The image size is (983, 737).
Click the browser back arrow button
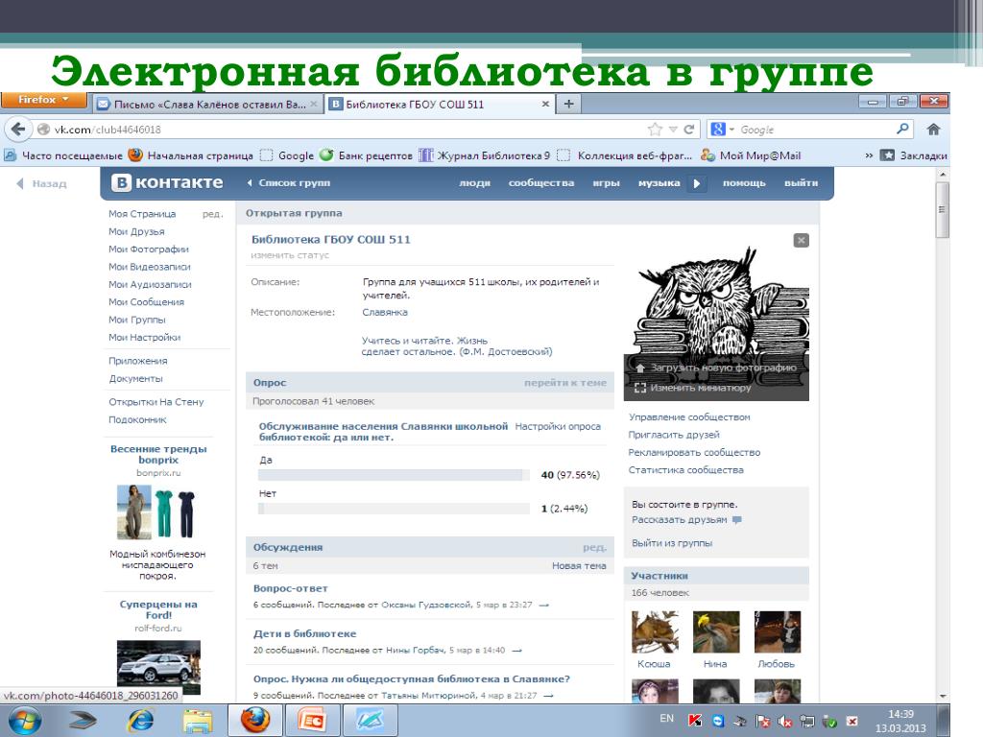coord(17,130)
